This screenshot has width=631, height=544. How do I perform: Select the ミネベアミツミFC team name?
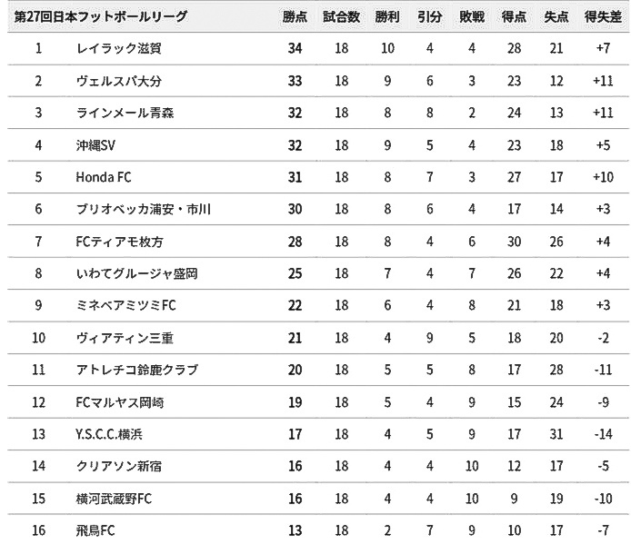(x=126, y=305)
